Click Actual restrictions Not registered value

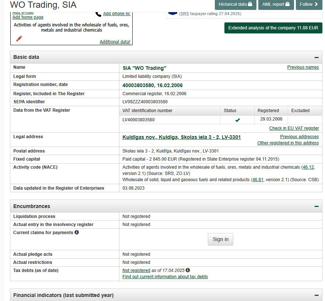pyautogui.click(x=136, y=262)
